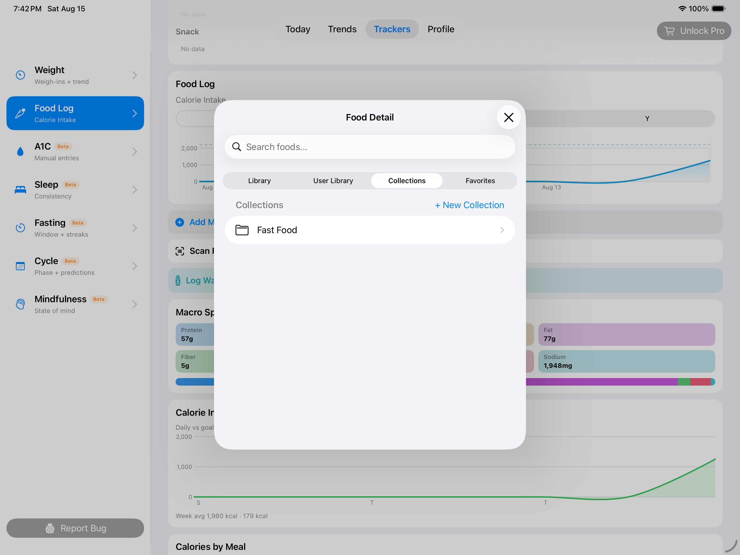
Task: Click the A1C blood drop icon
Action: click(x=20, y=152)
